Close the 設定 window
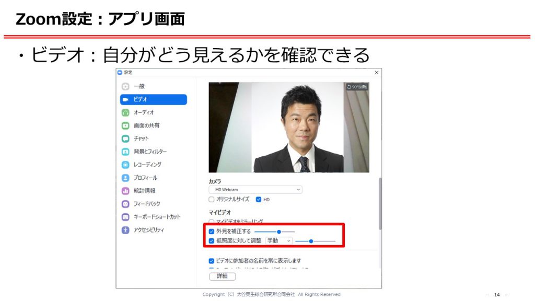 [x=377, y=73]
